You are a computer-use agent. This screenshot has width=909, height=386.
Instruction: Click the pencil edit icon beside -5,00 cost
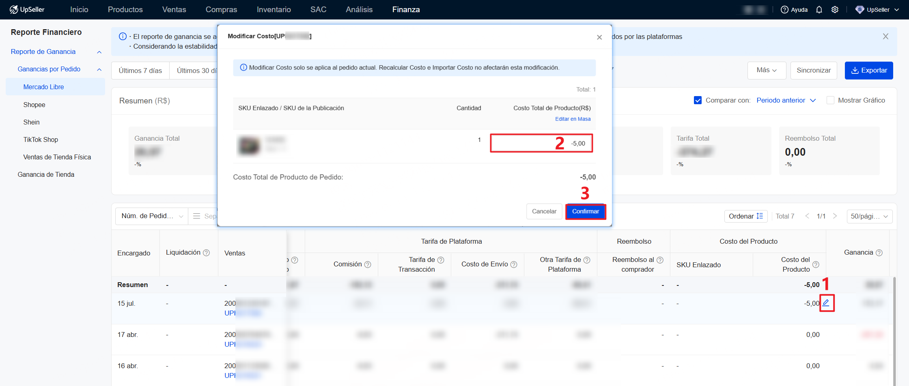[x=826, y=303]
